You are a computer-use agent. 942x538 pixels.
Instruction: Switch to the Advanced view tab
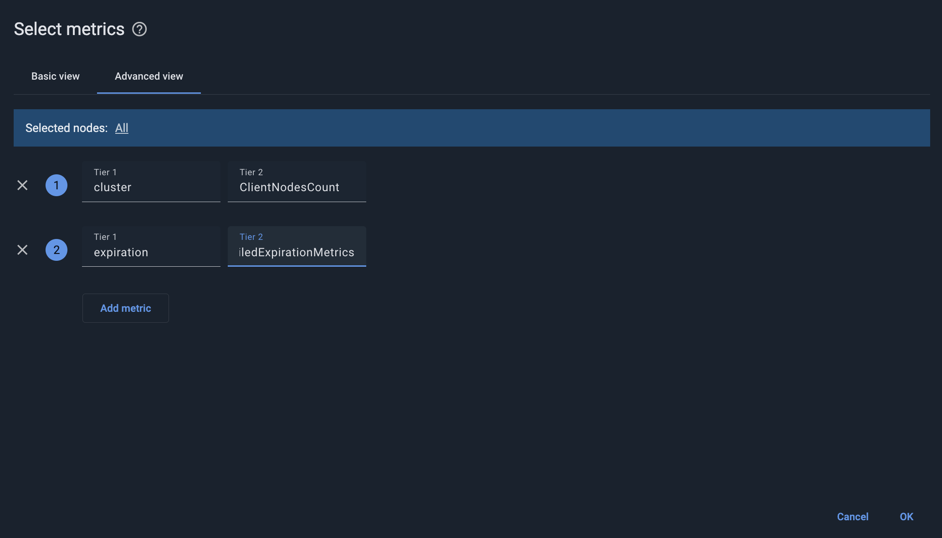[x=149, y=76]
